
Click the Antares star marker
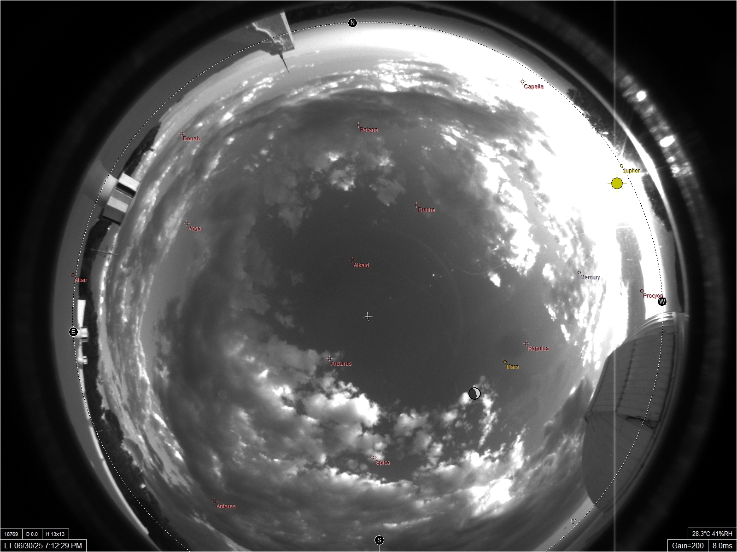click(215, 501)
